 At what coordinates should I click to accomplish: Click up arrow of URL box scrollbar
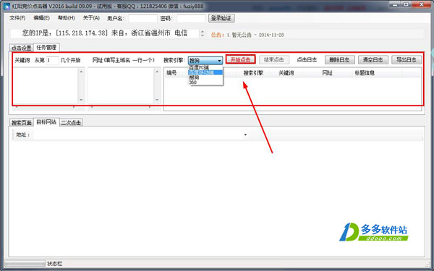(x=157, y=72)
